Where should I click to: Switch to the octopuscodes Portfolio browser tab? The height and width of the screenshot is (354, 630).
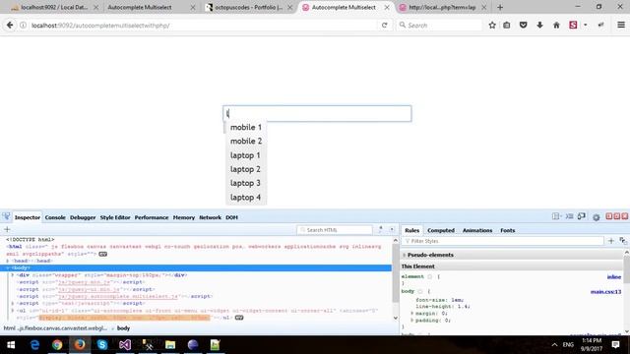tap(248, 7)
